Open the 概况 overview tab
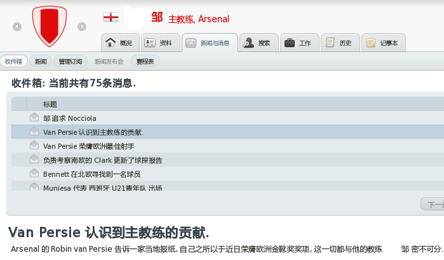Screen dimensions: 444x260 (120, 43)
